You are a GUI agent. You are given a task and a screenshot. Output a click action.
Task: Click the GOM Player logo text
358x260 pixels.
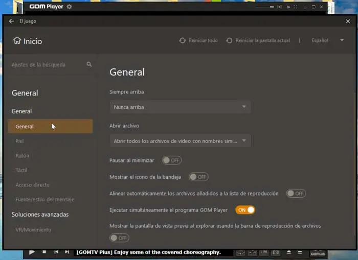tap(47, 7)
